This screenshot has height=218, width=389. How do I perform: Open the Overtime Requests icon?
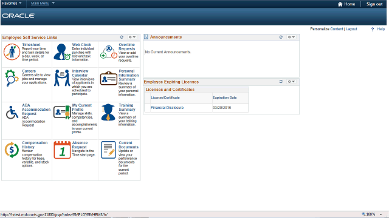click(109, 52)
